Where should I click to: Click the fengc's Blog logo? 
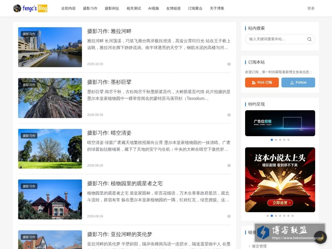(30, 8)
